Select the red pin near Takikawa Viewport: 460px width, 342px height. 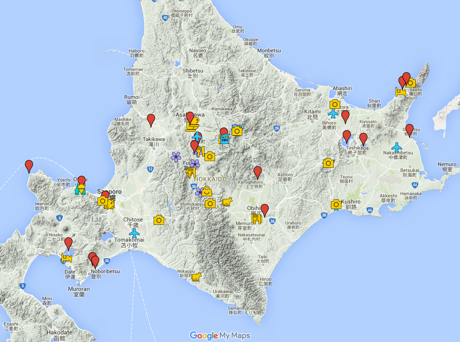pyautogui.click(x=151, y=119)
